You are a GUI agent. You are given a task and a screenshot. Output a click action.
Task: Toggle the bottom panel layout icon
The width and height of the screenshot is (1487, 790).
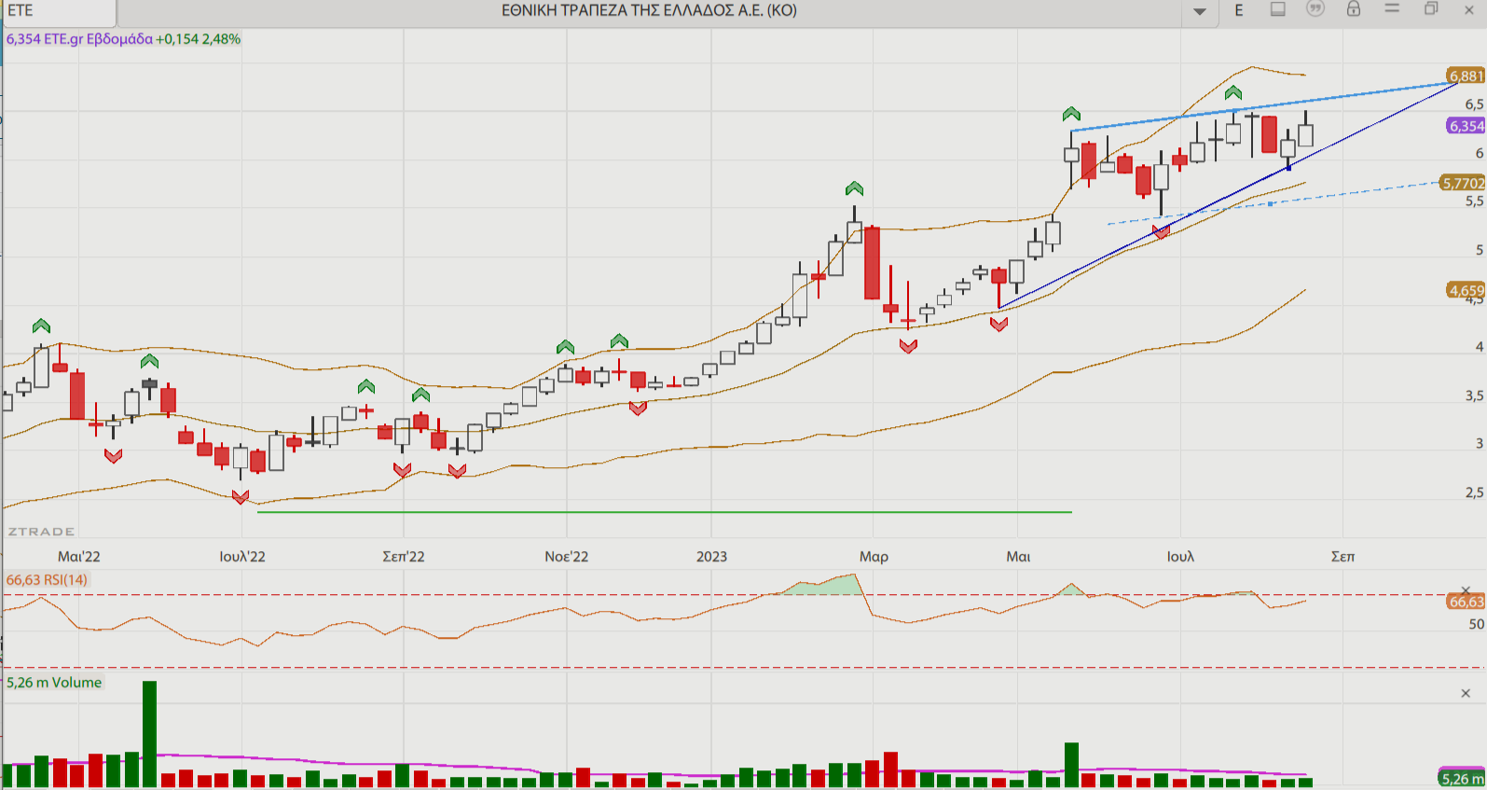pos(1278,9)
